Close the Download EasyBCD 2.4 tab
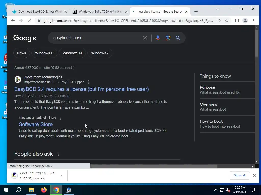 [x=66, y=12]
